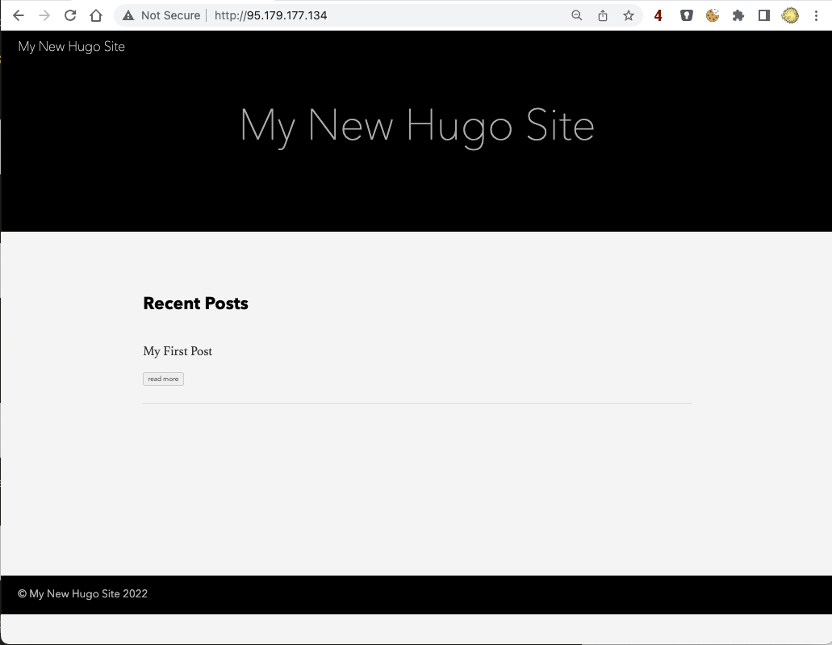Click the zoom magnifier icon in address bar
The image size is (832, 645).
pyautogui.click(x=577, y=15)
